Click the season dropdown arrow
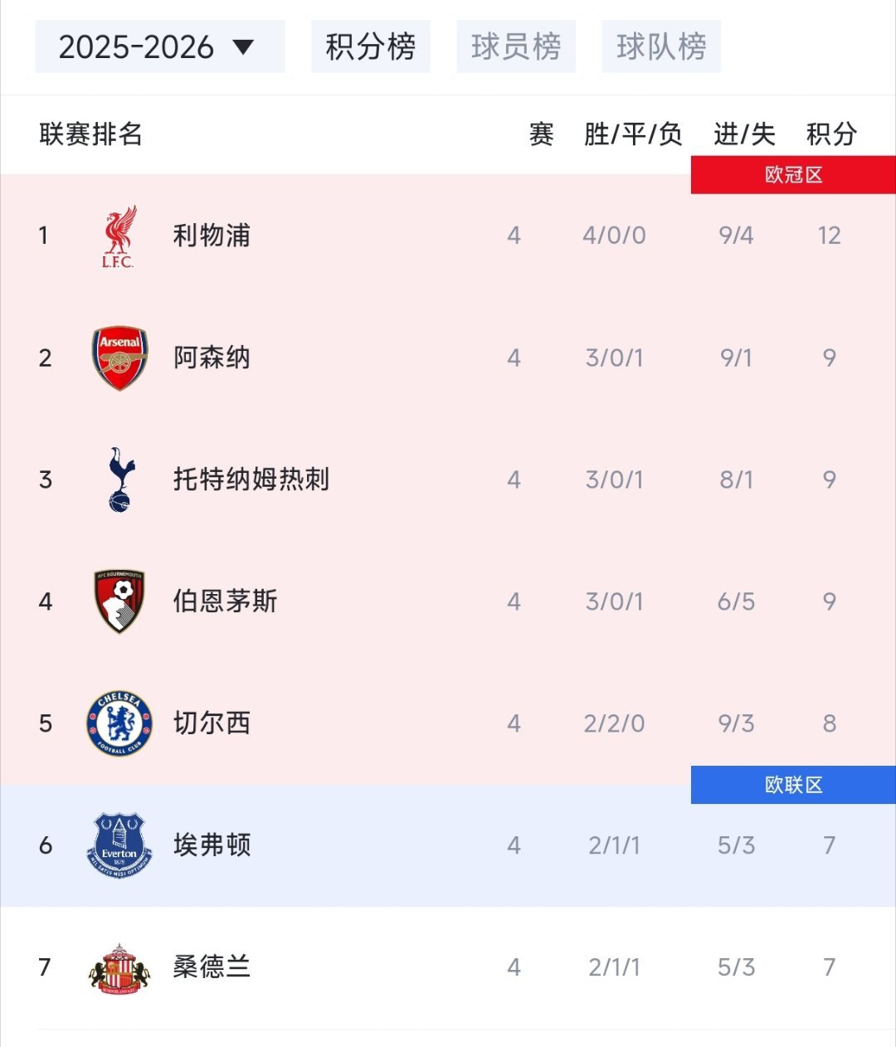This screenshot has width=896, height=1047. [x=244, y=46]
